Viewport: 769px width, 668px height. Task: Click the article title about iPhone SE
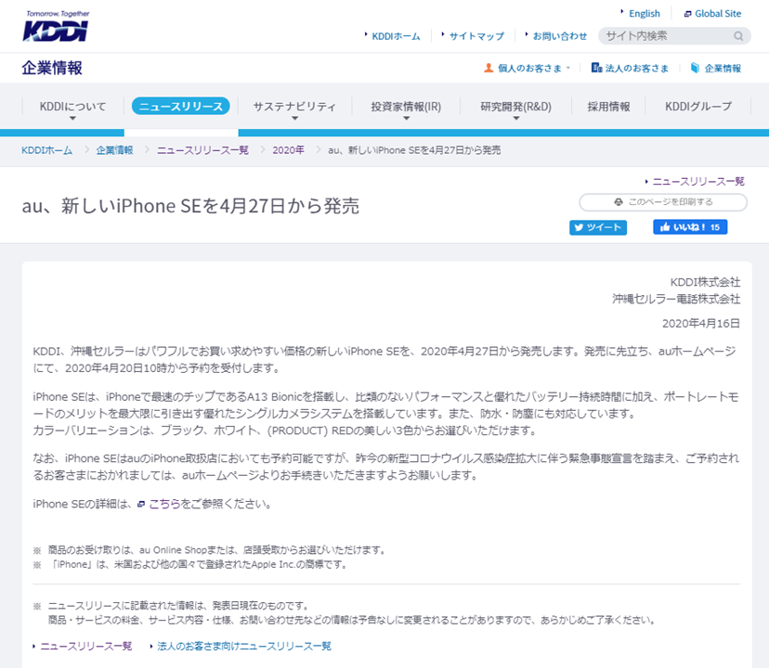(190, 206)
